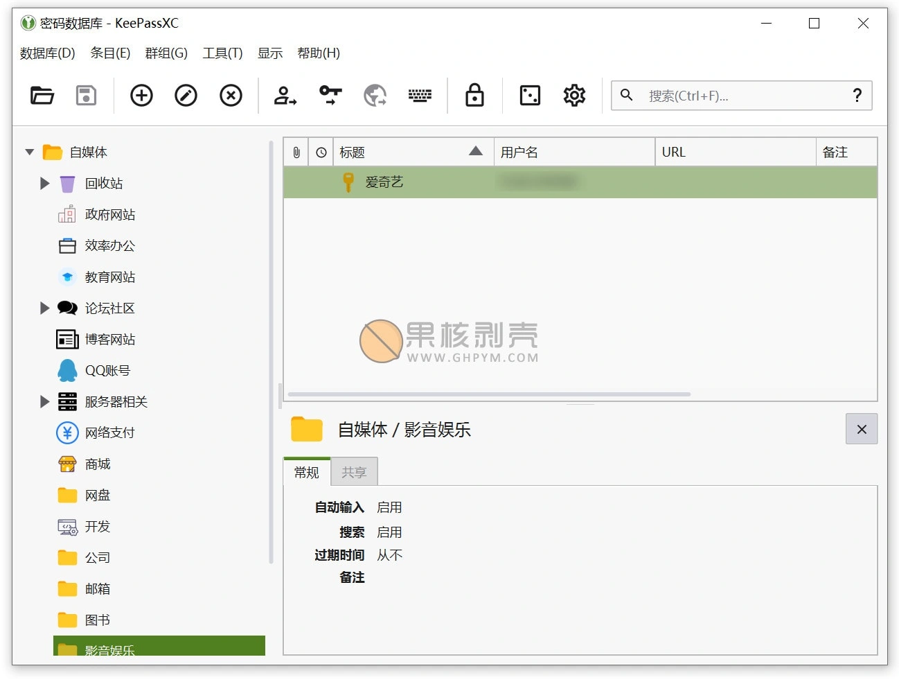The image size is (899, 682).
Task: Select the 商城 group
Action: click(98, 464)
